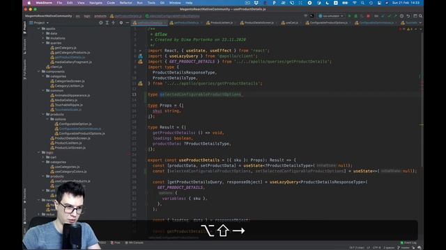Open the Event Log in status bar
Viewport: 446px width, 250px height.
tap(408, 242)
